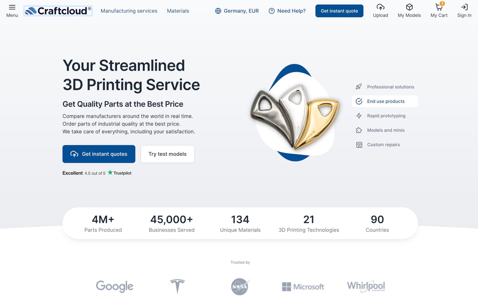
Task: Click the Get instant quote header button
Action: point(339,11)
